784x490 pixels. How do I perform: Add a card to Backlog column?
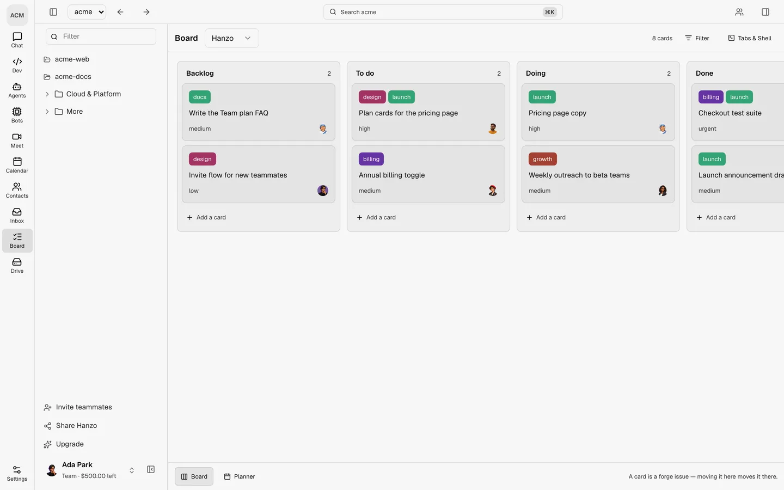(206, 217)
